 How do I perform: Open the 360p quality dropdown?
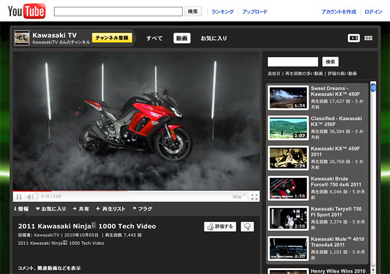[x=239, y=197]
